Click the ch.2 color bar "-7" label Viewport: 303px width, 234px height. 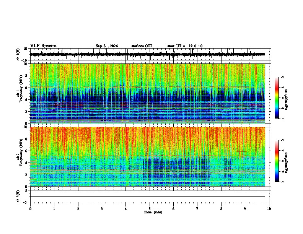click(282, 182)
